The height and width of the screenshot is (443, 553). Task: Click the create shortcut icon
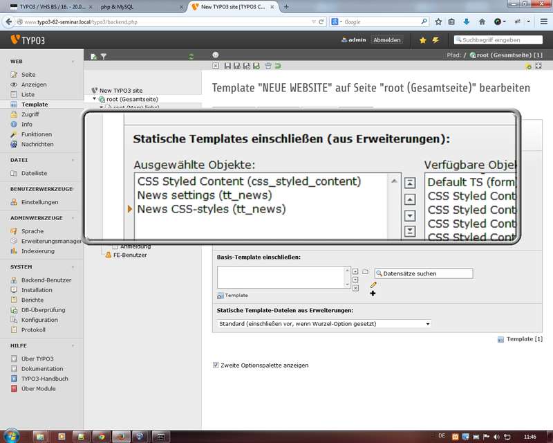click(x=528, y=66)
